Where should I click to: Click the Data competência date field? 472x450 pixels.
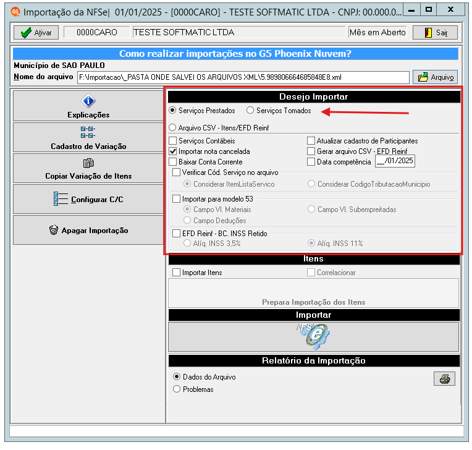click(x=395, y=161)
